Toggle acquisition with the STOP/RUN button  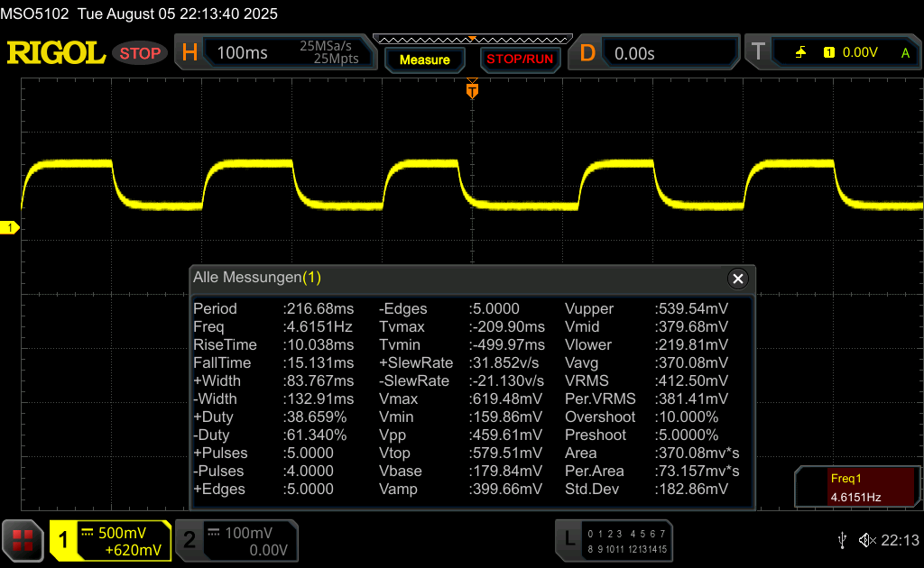[519, 60]
